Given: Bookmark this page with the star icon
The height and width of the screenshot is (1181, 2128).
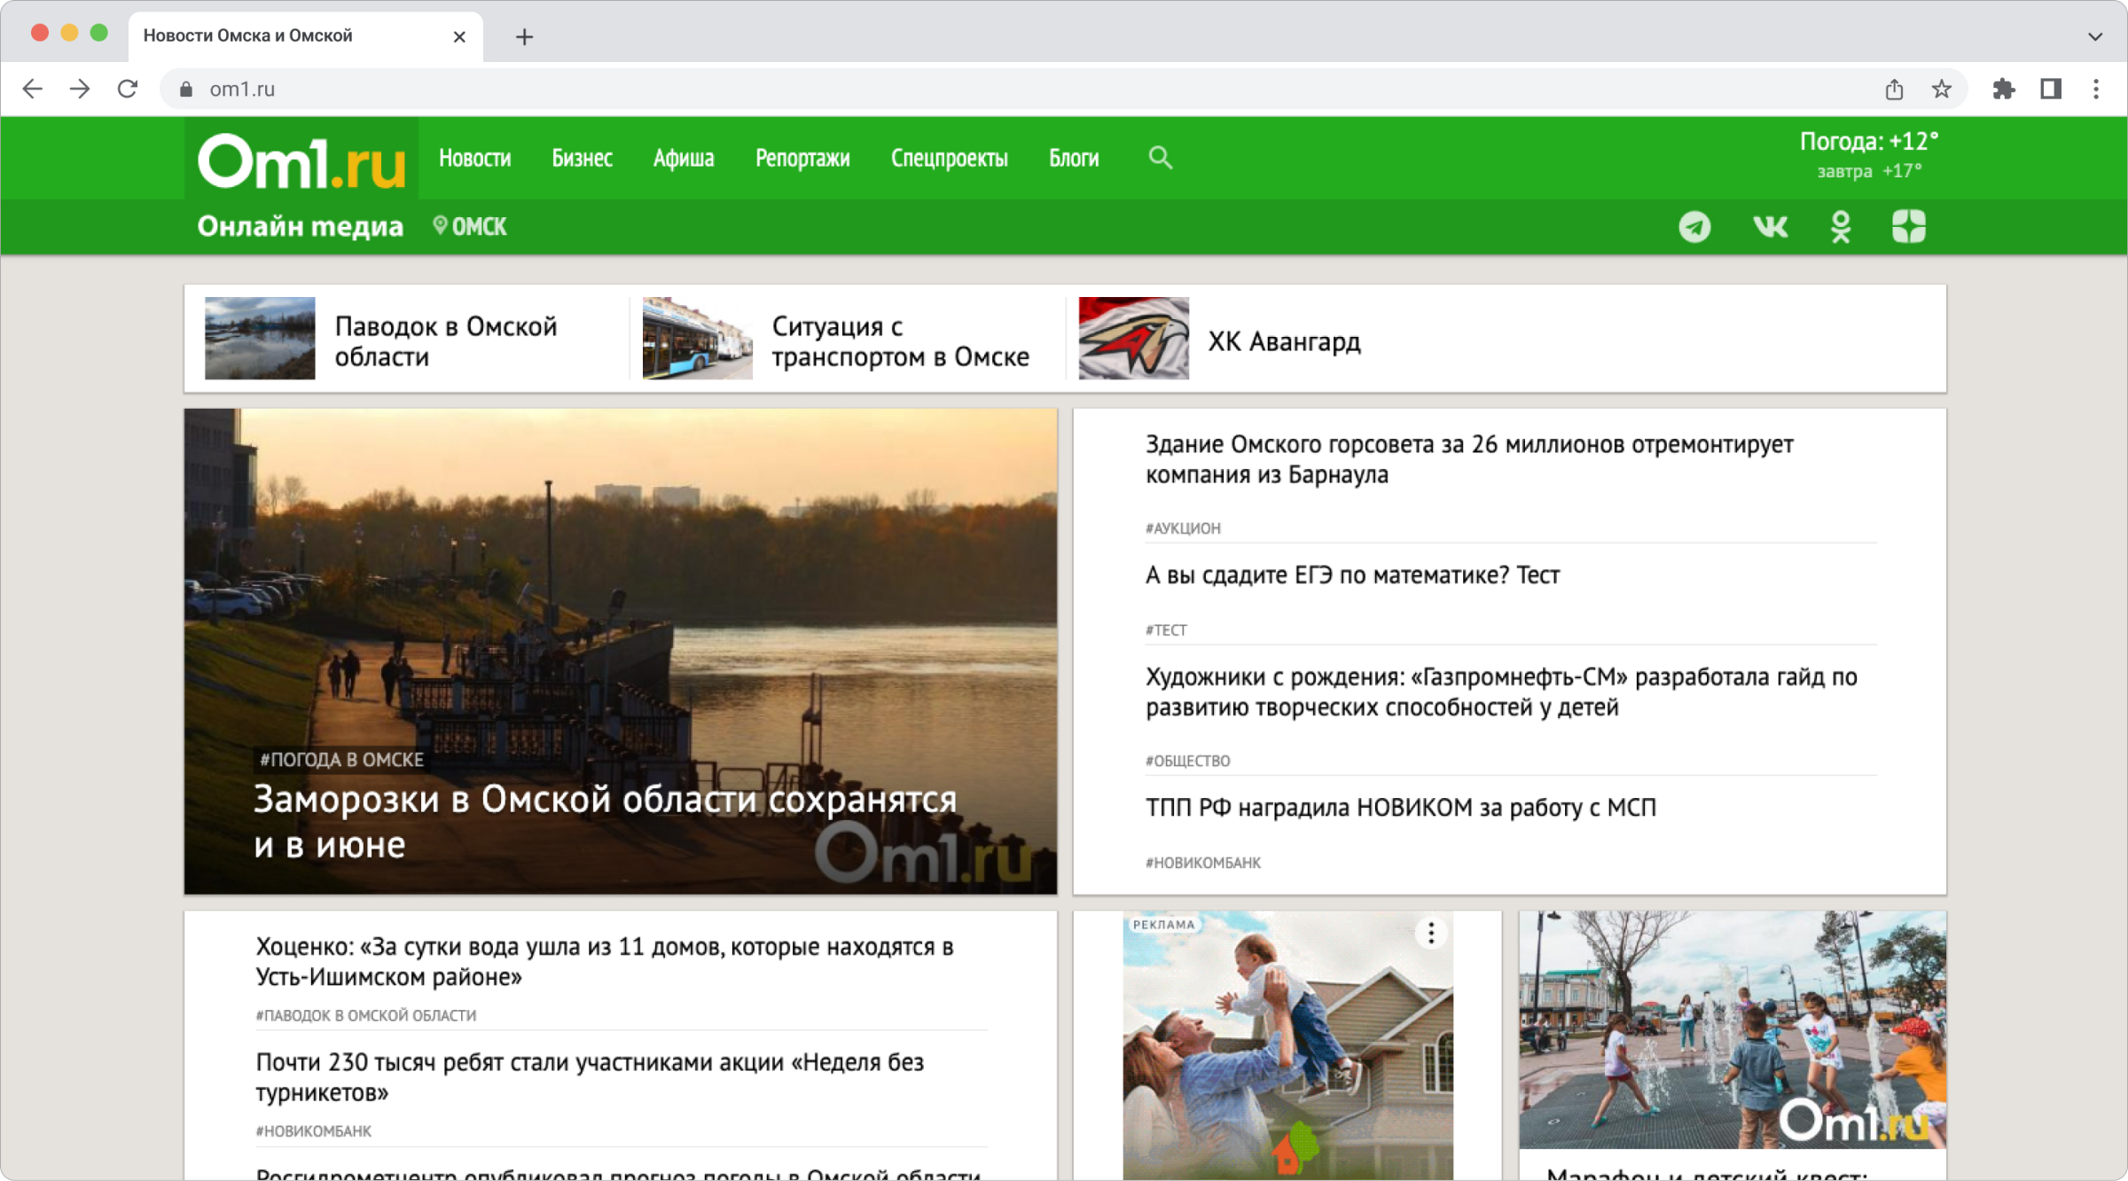Looking at the screenshot, I should 1942,89.
